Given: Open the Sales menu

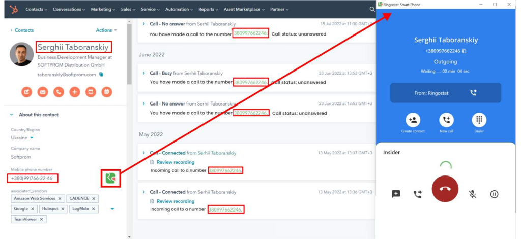Looking at the screenshot, I should pyautogui.click(x=128, y=9).
